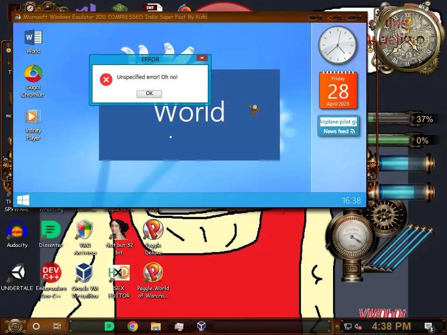Click the emulator window title bar icon

(x=17, y=17)
